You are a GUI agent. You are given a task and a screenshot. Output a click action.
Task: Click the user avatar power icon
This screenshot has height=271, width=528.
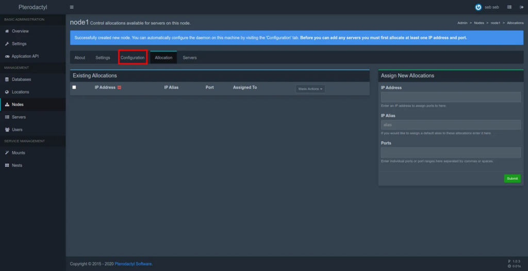coord(478,7)
